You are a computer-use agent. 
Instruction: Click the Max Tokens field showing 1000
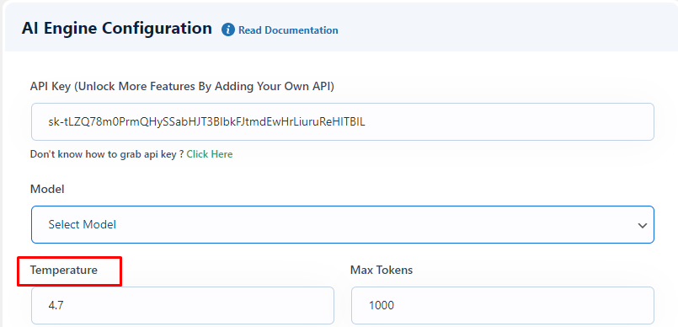coord(503,305)
